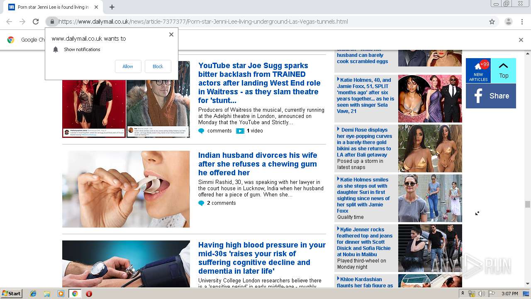Viewport: 531px width, 299px height.
Task: View the 2 comments on chewing gum story
Action: 221,203
